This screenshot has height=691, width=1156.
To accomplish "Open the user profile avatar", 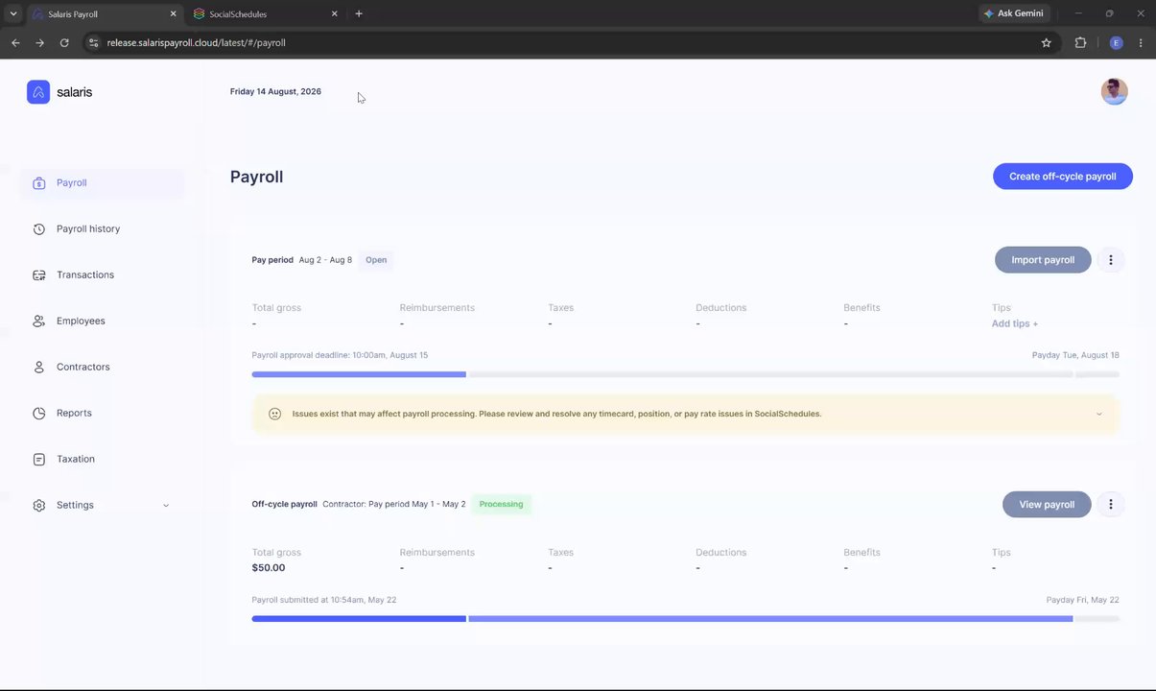I will click(x=1114, y=92).
